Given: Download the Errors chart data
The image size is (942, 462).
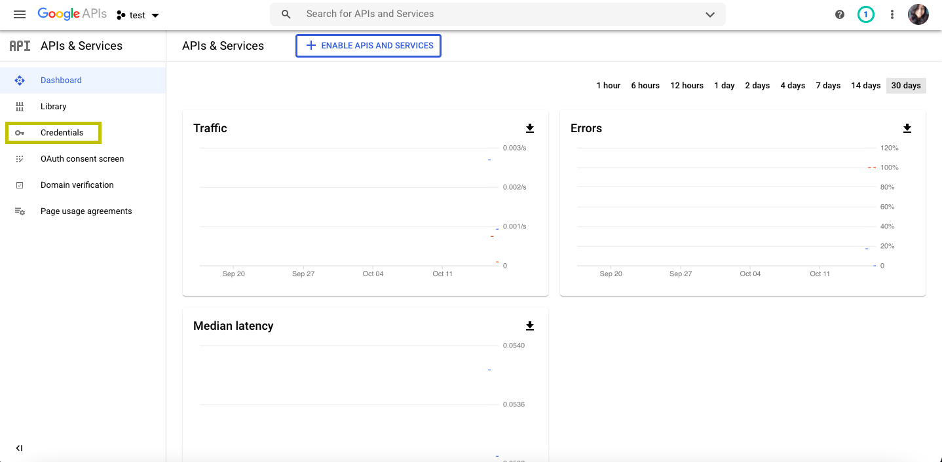Looking at the screenshot, I should pos(907,128).
